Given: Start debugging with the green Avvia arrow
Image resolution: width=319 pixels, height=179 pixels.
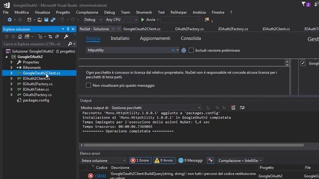Looking at the screenshot, I should (143, 20).
